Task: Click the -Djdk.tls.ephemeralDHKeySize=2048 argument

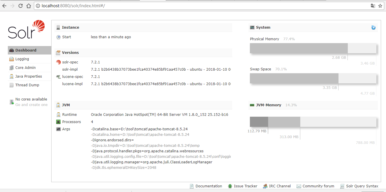Action: tap(124, 168)
